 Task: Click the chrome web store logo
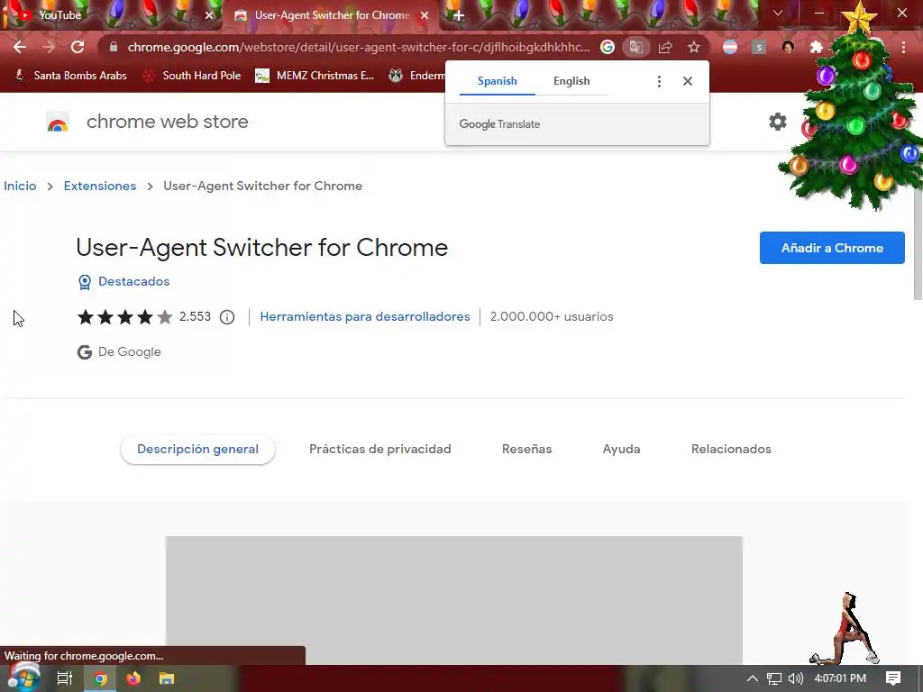click(58, 122)
